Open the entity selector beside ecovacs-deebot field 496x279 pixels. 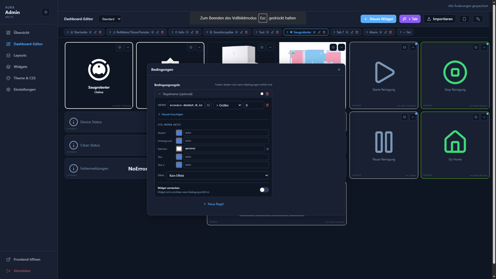click(208, 105)
